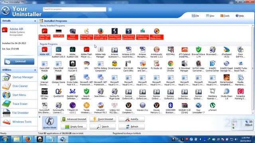Select Your Uninstaller! 7 program icon
Image resolution: width=255 pixels, height=143 pixels.
[x=198, y=108]
